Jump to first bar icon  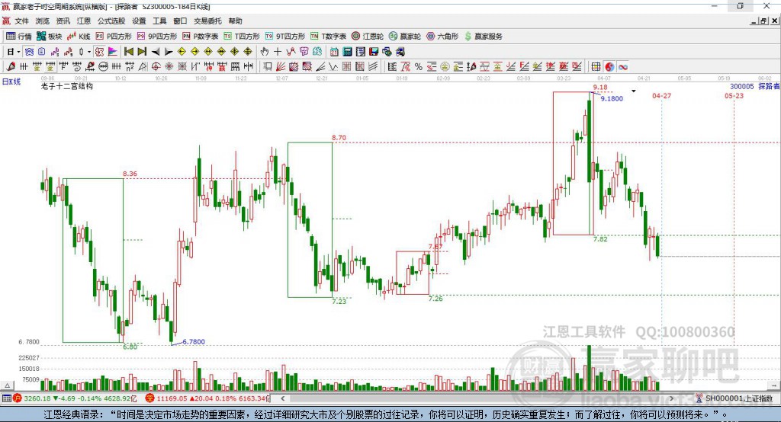point(128,52)
